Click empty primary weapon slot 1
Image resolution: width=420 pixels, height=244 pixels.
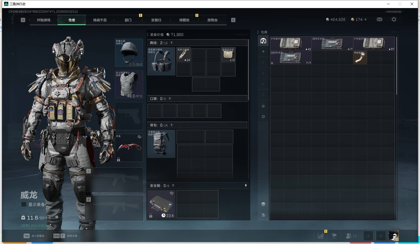(114, 180)
